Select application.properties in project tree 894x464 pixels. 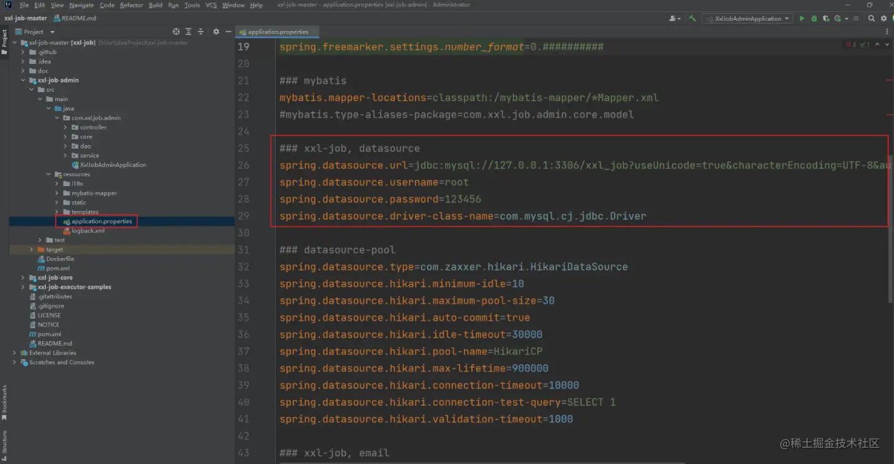click(x=97, y=221)
